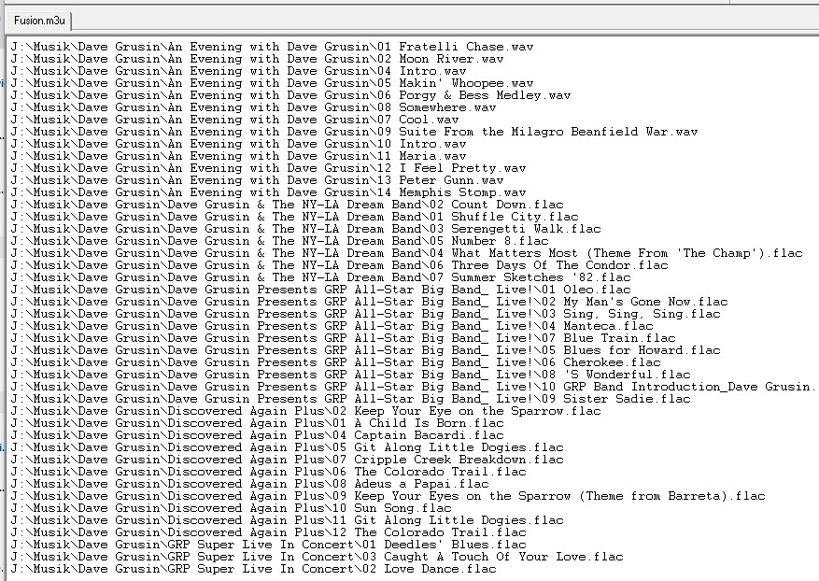Click the line '03 Sing, Sing, Sing.flac'
Image resolution: width=819 pixels, height=581 pixels.
pos(366,314)
